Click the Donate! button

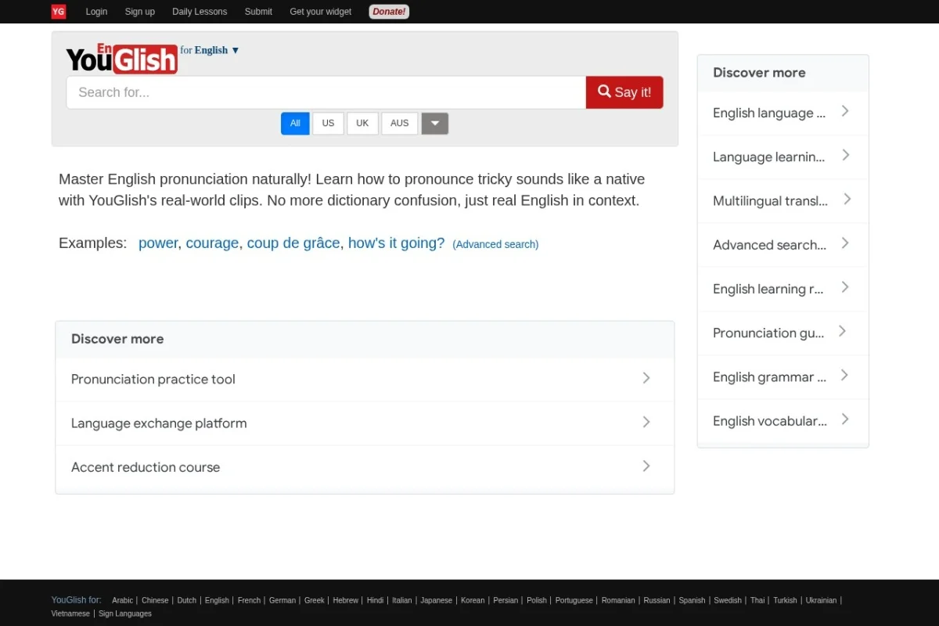[x=389, y=12]
